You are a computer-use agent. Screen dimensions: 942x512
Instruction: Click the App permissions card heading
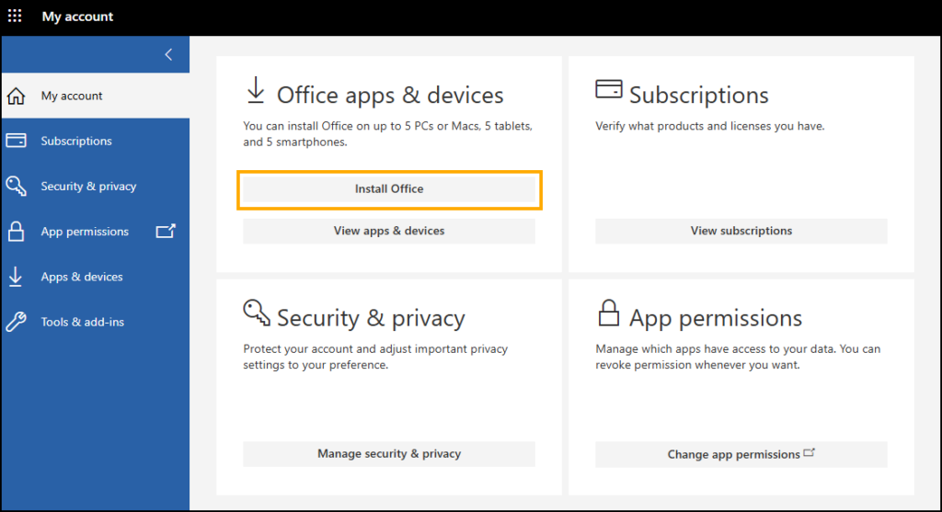(x=716, y=318)
